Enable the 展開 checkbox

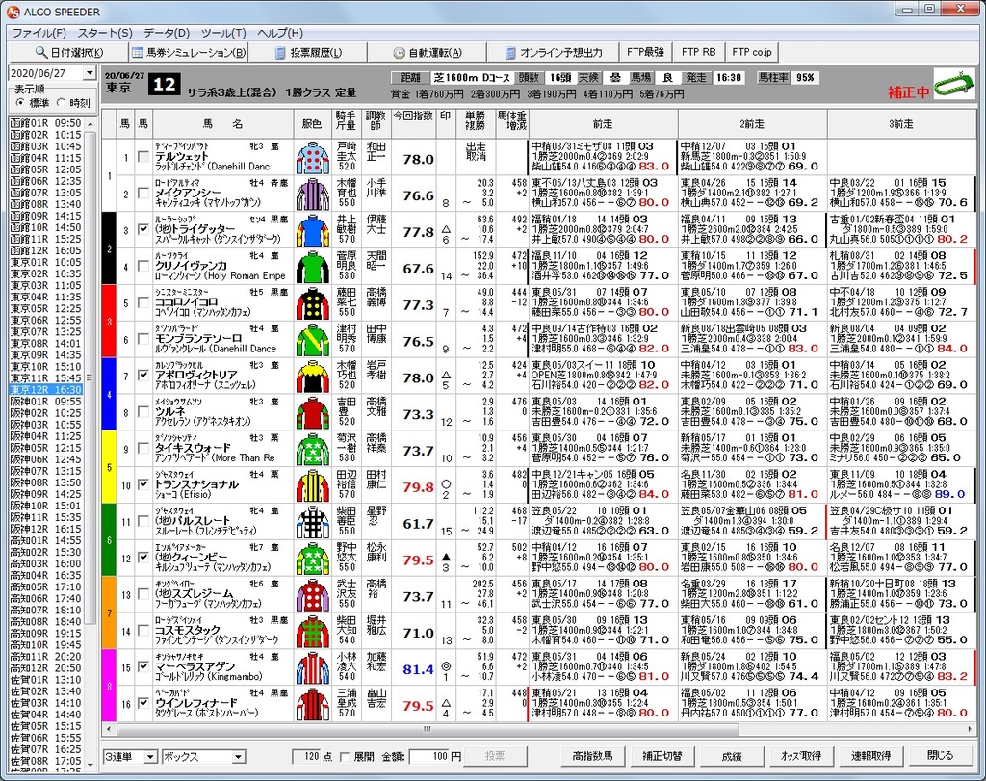click(x=345, y=757)
